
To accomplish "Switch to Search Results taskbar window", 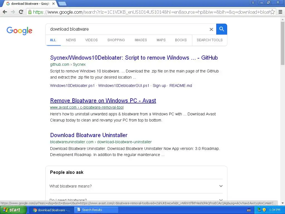I will coord(96,210).
